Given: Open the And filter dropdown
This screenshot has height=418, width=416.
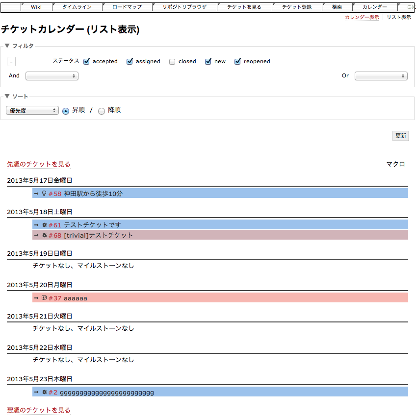Looking at the screenshot, I should click(52, 76).
